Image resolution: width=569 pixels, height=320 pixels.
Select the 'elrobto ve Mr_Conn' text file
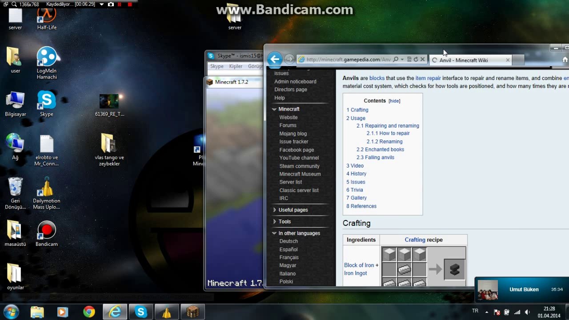47,150
